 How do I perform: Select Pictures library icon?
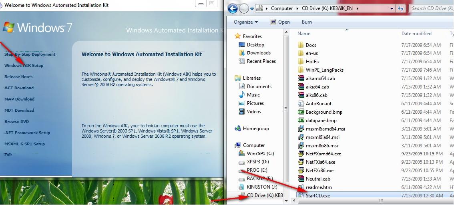(x=242, y=103)
